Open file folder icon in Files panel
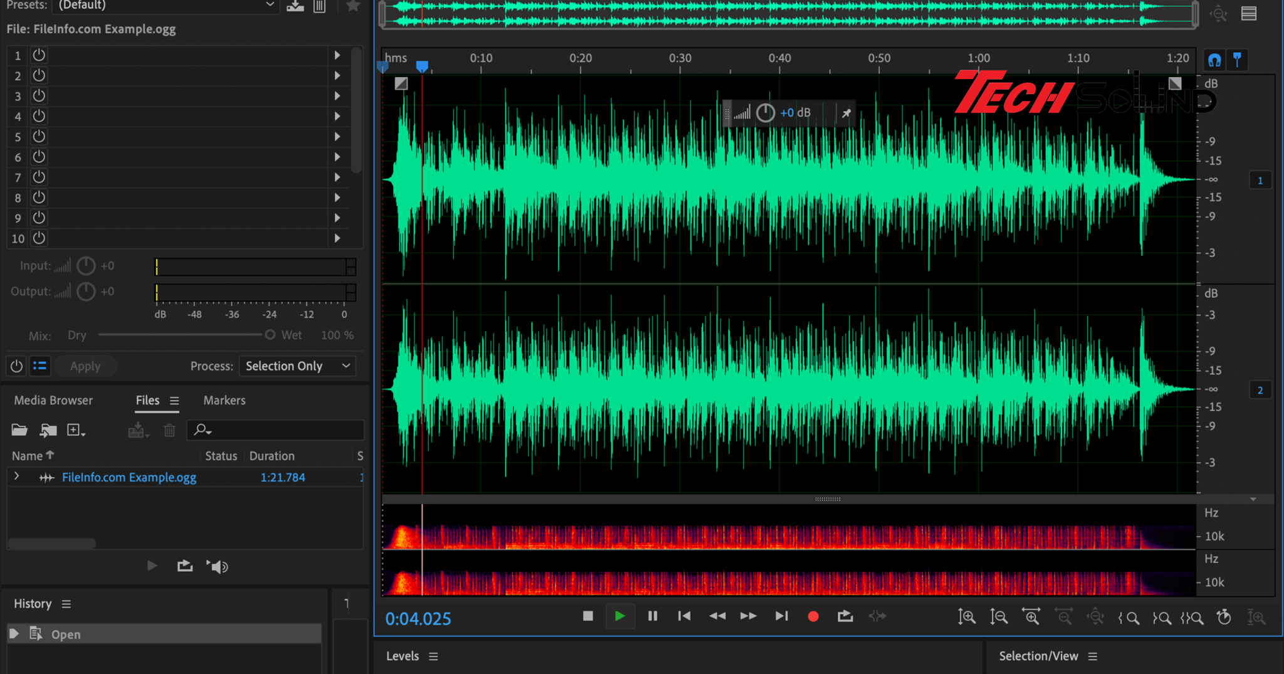The height and width of the screenshot is (674, 1284). point(19,430)
